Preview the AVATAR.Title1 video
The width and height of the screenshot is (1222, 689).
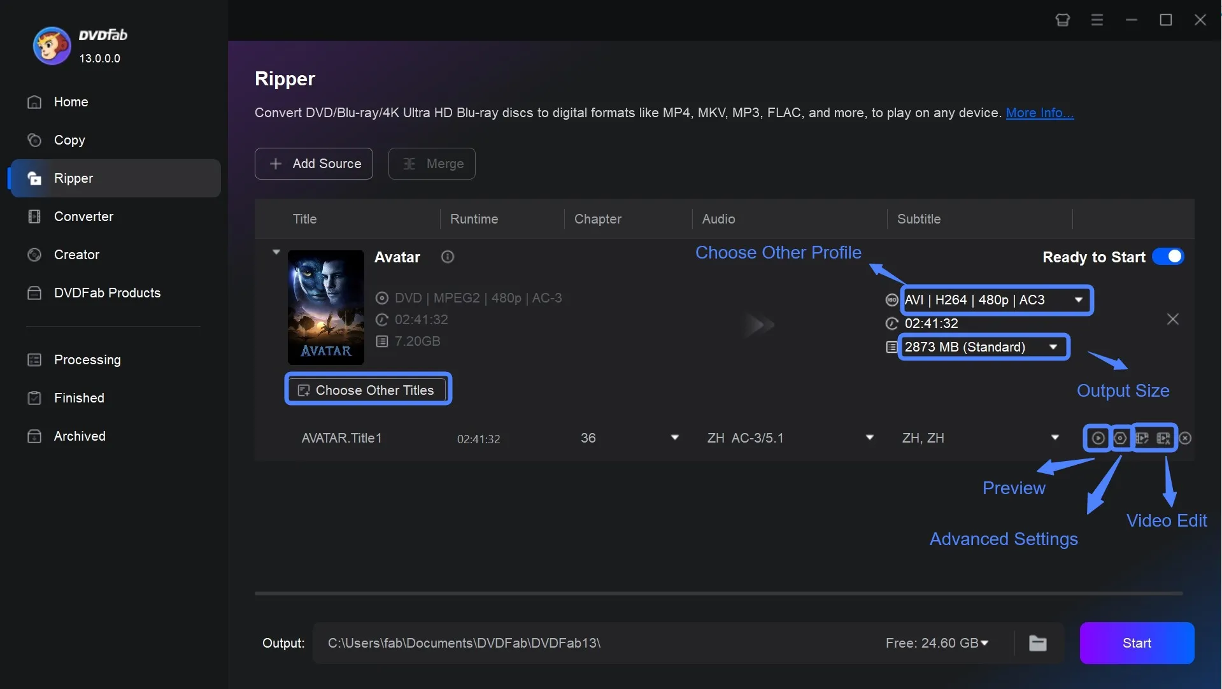coord(1098,438)
